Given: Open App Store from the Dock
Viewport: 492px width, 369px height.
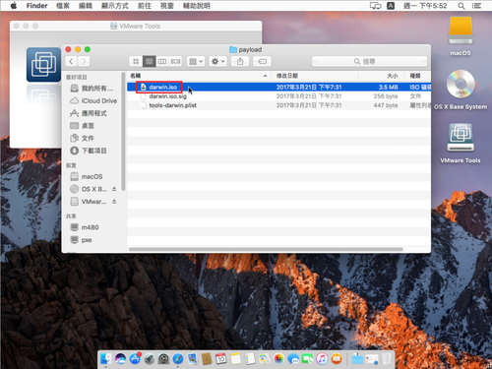Looking at the screenshot, I should pos(135,359).
